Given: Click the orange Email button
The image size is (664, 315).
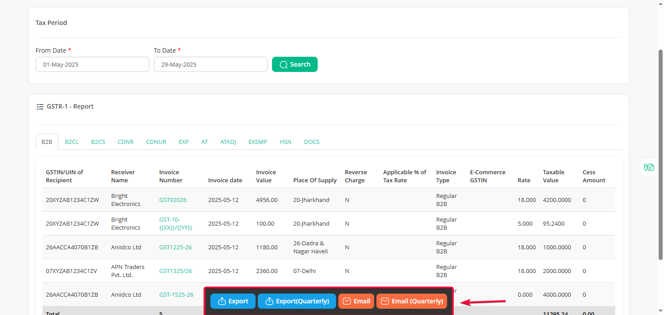Looking at the screenshot, I should click(x=356, y=301).
